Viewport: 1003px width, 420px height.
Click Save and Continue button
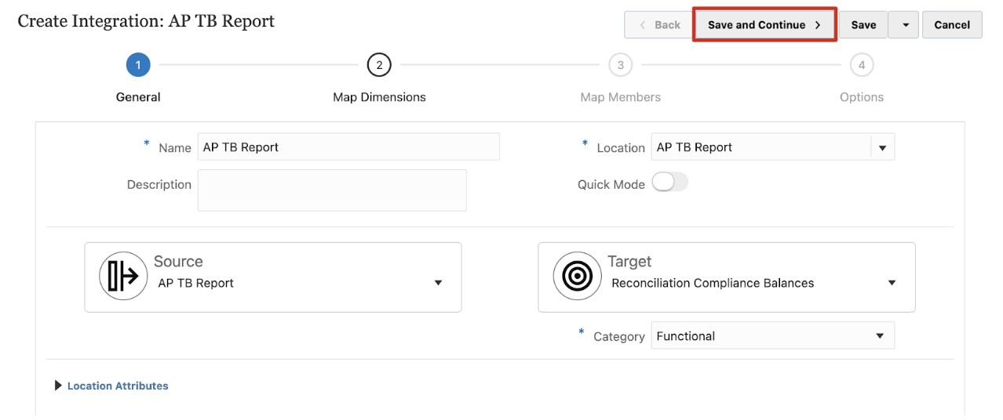[764, 25]
